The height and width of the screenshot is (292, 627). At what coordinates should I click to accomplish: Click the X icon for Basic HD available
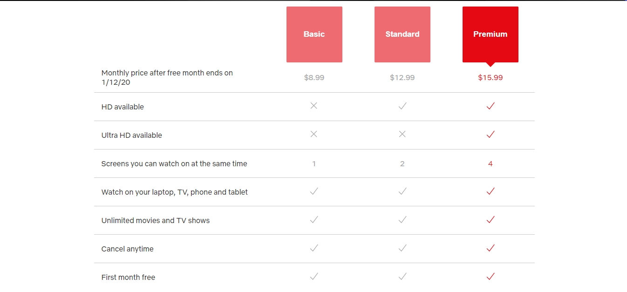point(314,106)
